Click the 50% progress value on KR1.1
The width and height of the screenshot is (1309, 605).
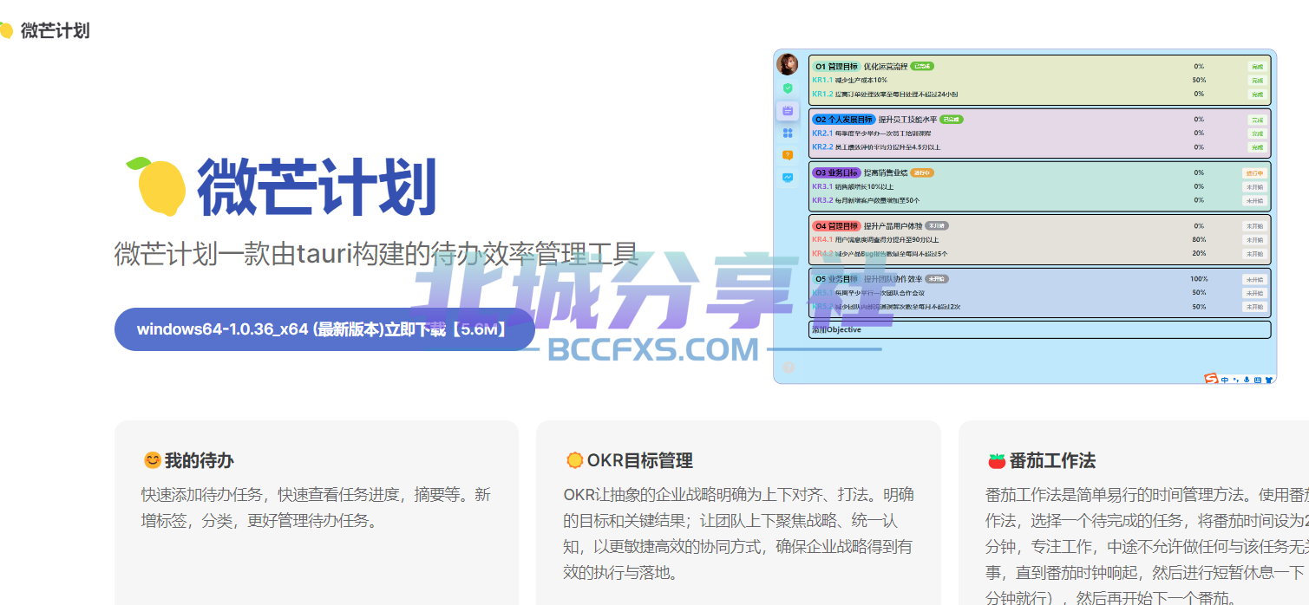pyautogui.click(x=1199, y=80)
